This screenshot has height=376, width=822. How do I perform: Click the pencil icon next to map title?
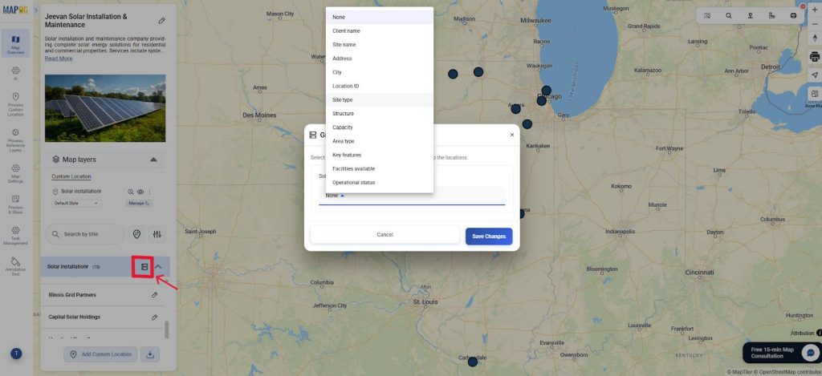click(x=161, y=20)
